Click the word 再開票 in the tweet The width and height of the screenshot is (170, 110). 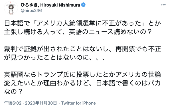click(x=125, y=49)
